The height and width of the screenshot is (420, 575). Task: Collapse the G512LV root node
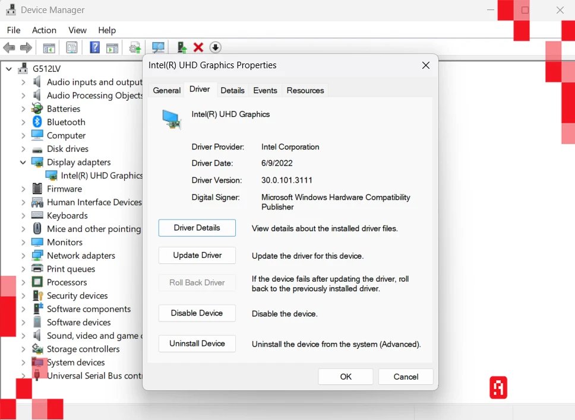tap(9, 68)
